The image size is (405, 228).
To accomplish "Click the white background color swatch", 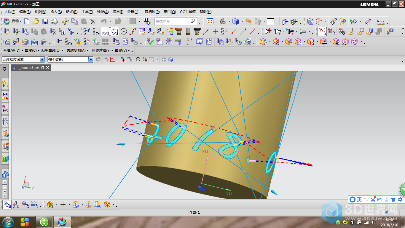I will tap(270, 21).
